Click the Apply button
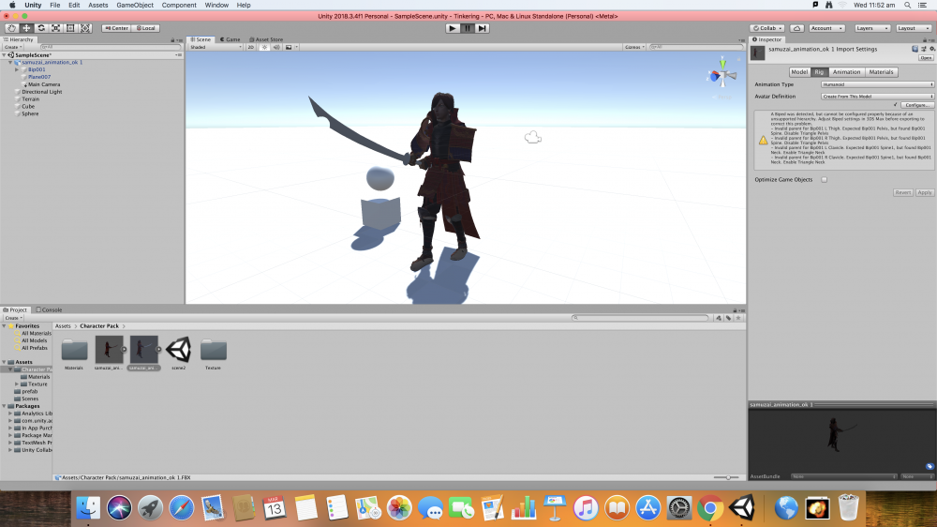The width and height of the screenshot is (937, 527). click(925, 192)
